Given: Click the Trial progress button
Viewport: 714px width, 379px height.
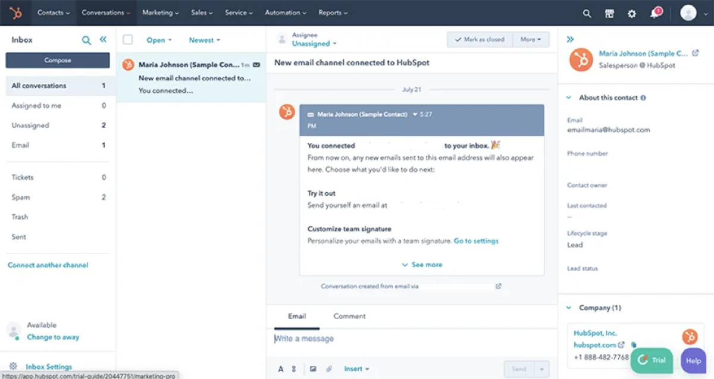Looking at the screenshot, I should (x=652, y=361).
